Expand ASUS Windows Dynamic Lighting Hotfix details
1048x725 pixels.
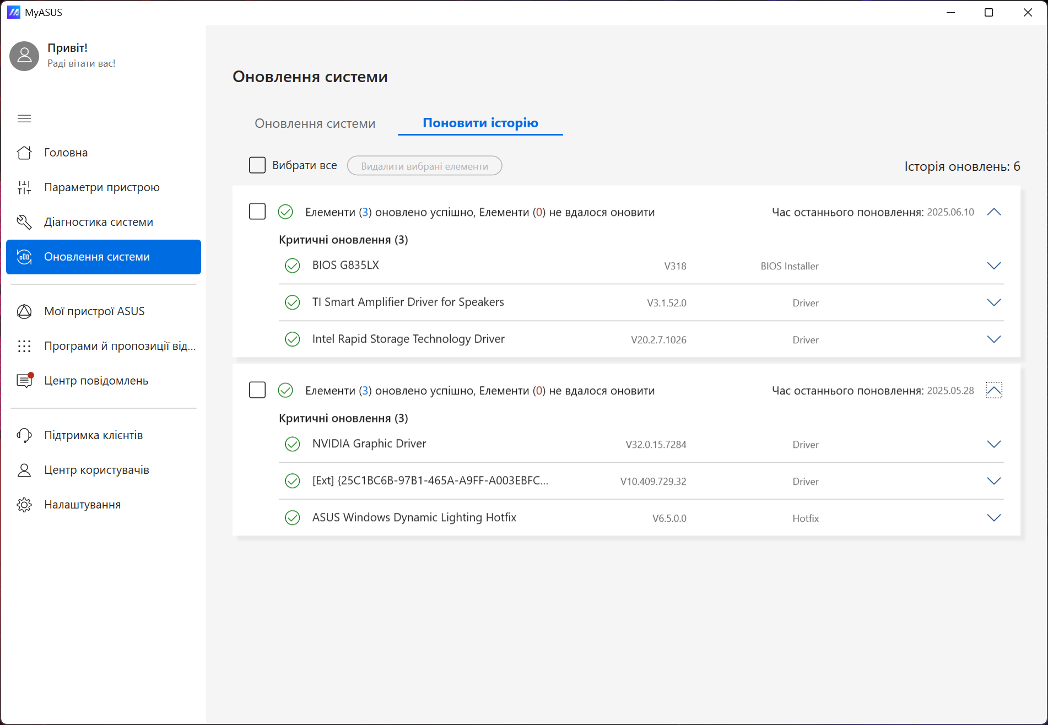coord(993,518)
